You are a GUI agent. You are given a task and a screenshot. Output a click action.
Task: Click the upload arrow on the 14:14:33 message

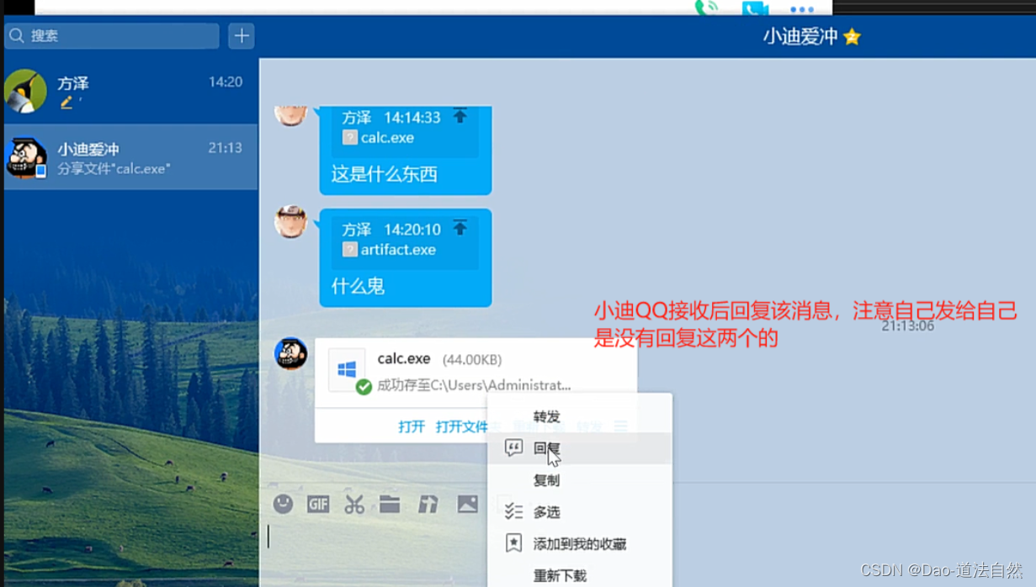(x=460, y=116)
